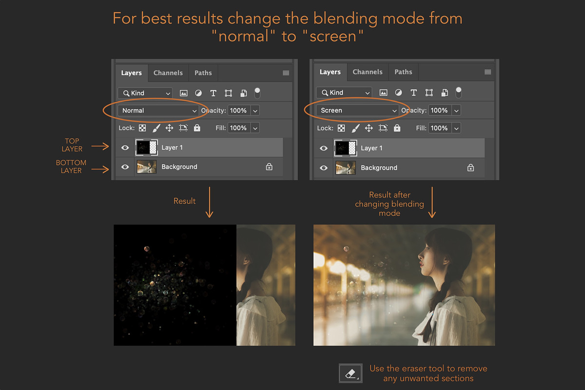The image size is (585, 390).
Task: Open the Layers panel menu
Action: (286, 72)
